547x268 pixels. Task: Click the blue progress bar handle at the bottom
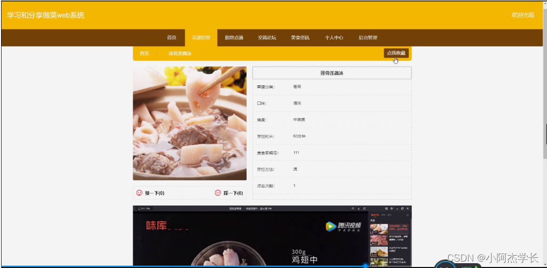tap(366, 266)
